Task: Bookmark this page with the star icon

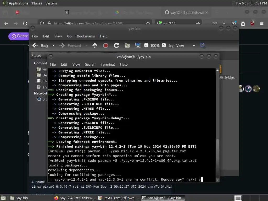Action: 148,23
